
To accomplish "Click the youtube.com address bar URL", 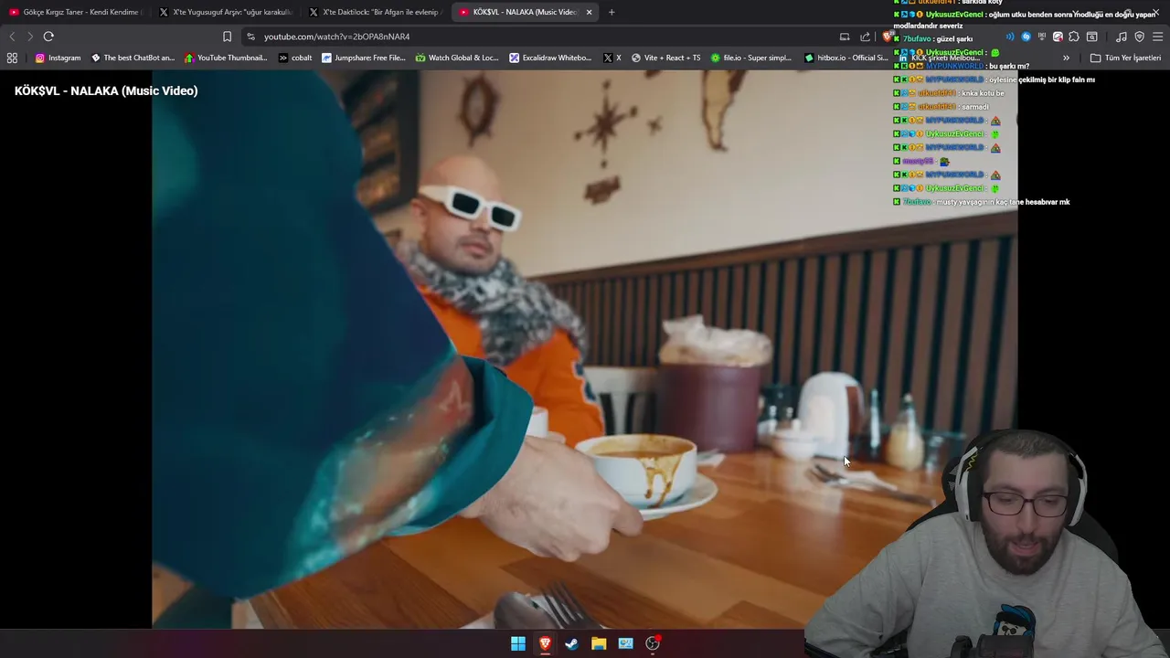I will (x=337, y=37).
